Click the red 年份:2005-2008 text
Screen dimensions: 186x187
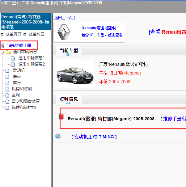tap(115, 82)
